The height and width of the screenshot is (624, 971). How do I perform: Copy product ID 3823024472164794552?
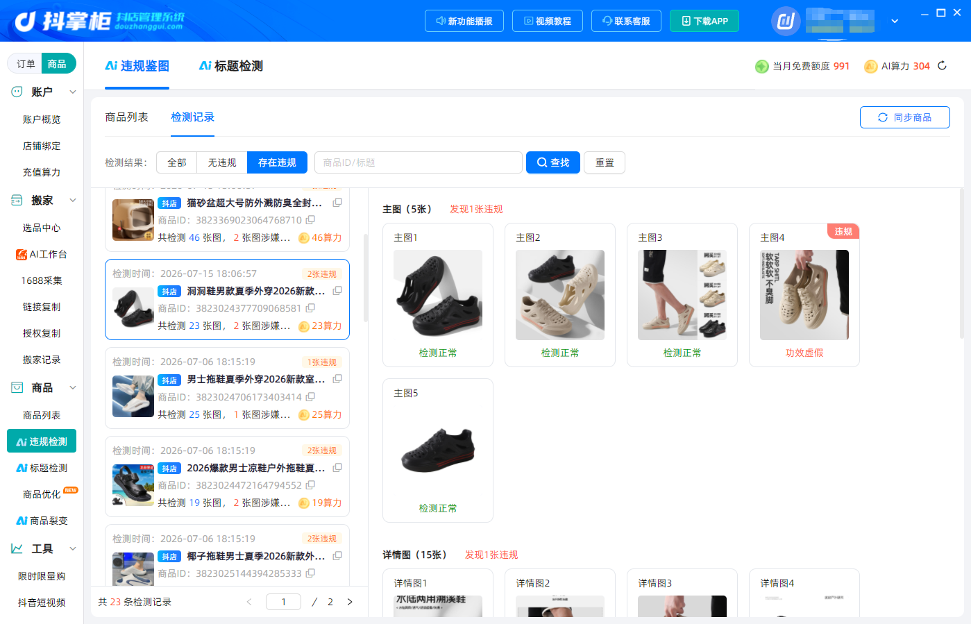310,485
